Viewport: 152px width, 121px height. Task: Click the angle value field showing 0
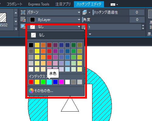click(137, 20)
